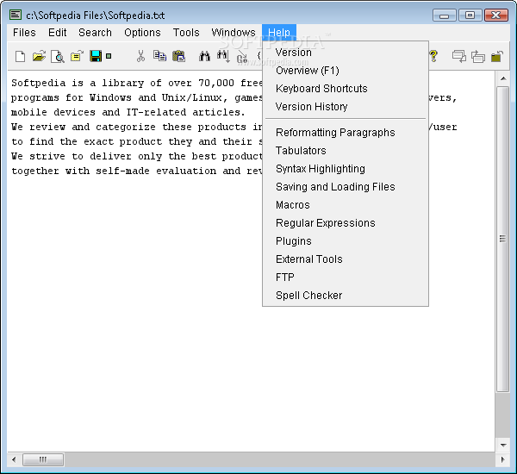
Task: Select Version from the Help menu
Action: (346, 53)
